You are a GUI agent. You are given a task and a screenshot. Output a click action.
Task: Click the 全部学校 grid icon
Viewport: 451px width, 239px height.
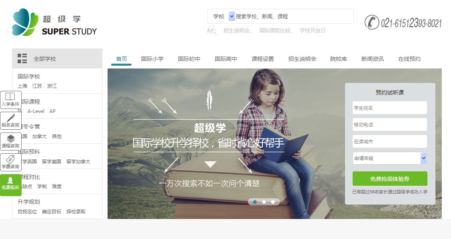pos(22,58)
